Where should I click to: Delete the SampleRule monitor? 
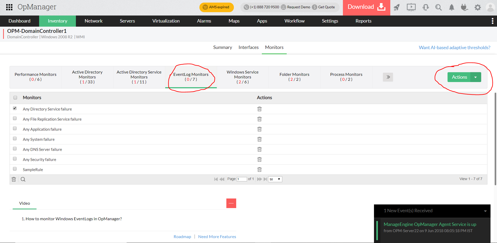[260, 170]
